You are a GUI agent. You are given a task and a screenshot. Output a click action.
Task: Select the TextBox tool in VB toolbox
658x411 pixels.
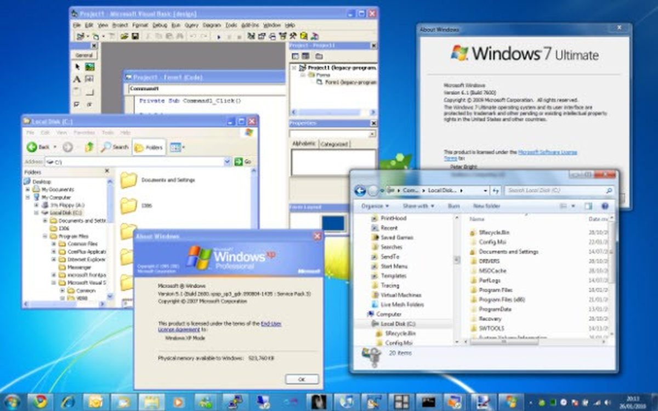click(89, 80)
